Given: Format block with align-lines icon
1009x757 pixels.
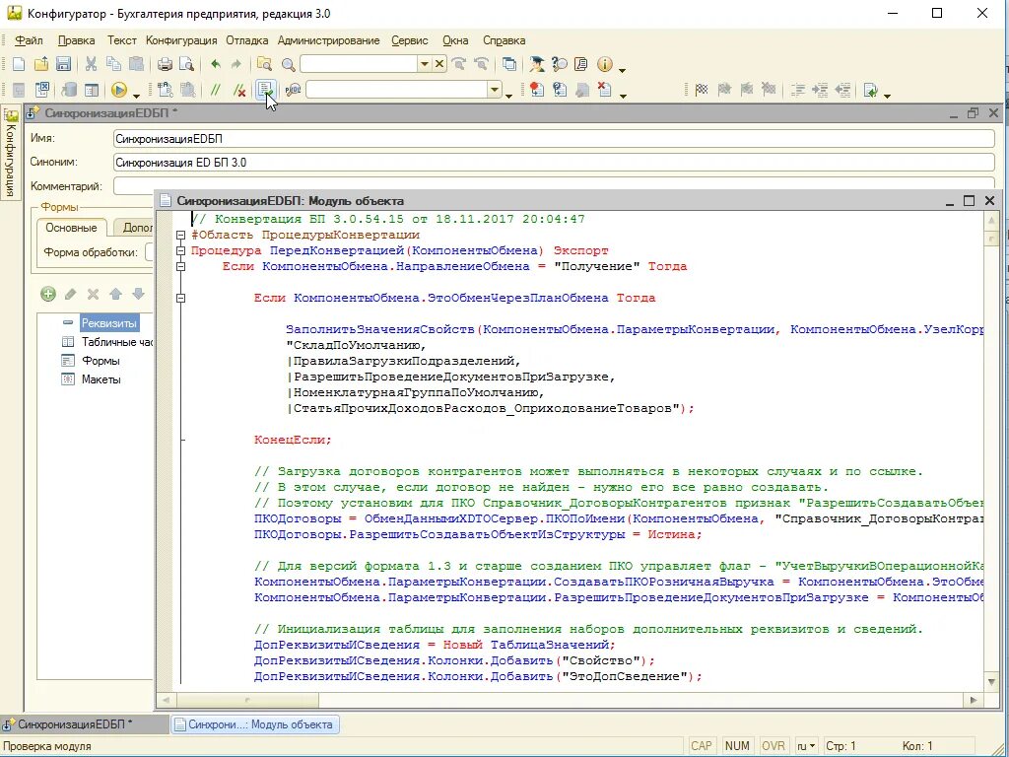Looking at the screenshot, I should [x=798, y=90].
